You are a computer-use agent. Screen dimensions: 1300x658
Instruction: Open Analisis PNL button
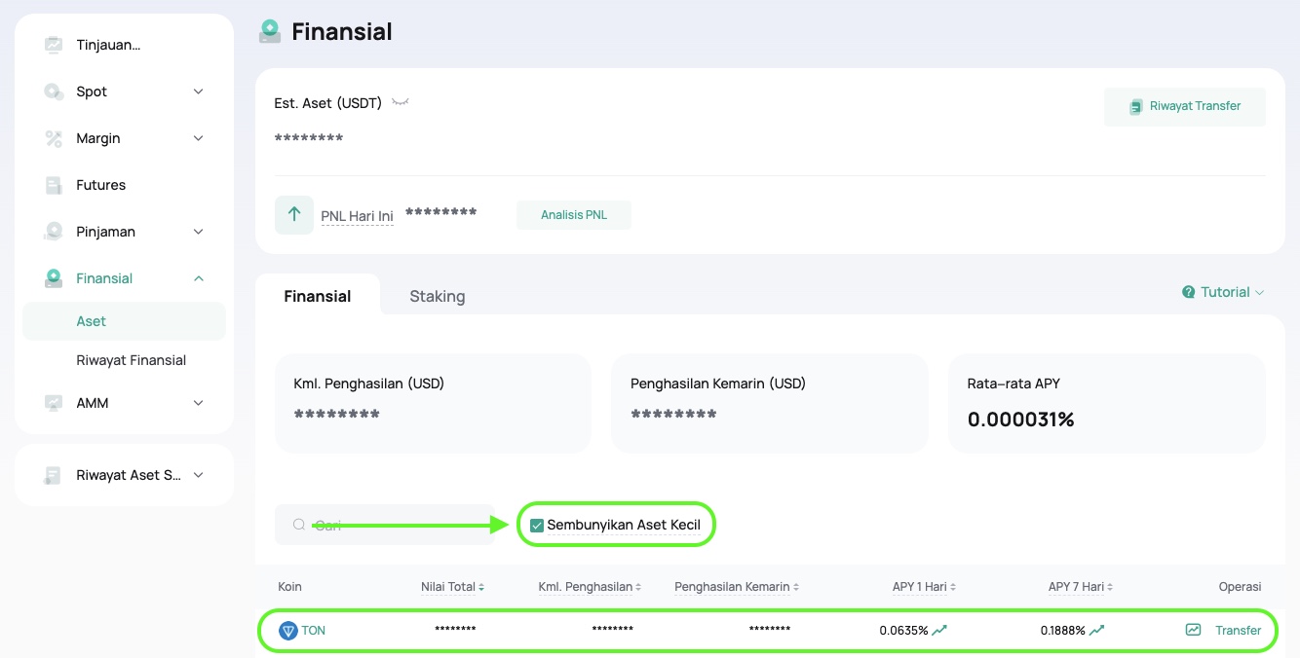[x=574, y=215]
